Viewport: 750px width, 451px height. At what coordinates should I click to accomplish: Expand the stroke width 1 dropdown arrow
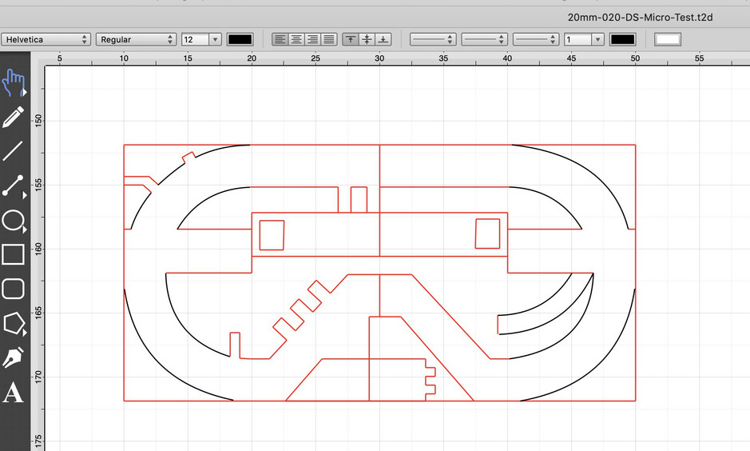click(597, 39)
